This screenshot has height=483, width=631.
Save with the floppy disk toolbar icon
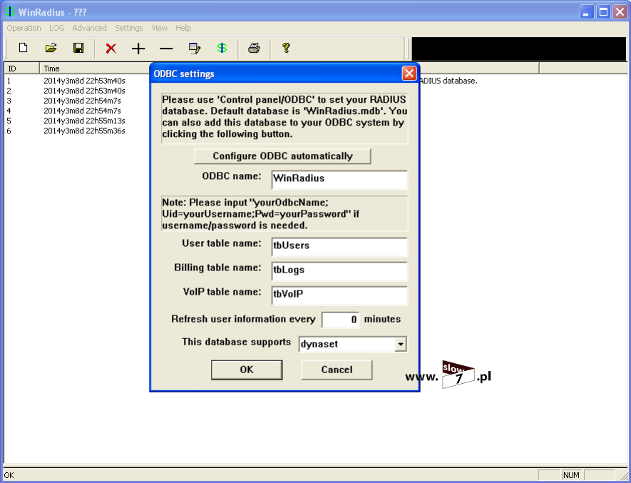(x=78, y=48)
